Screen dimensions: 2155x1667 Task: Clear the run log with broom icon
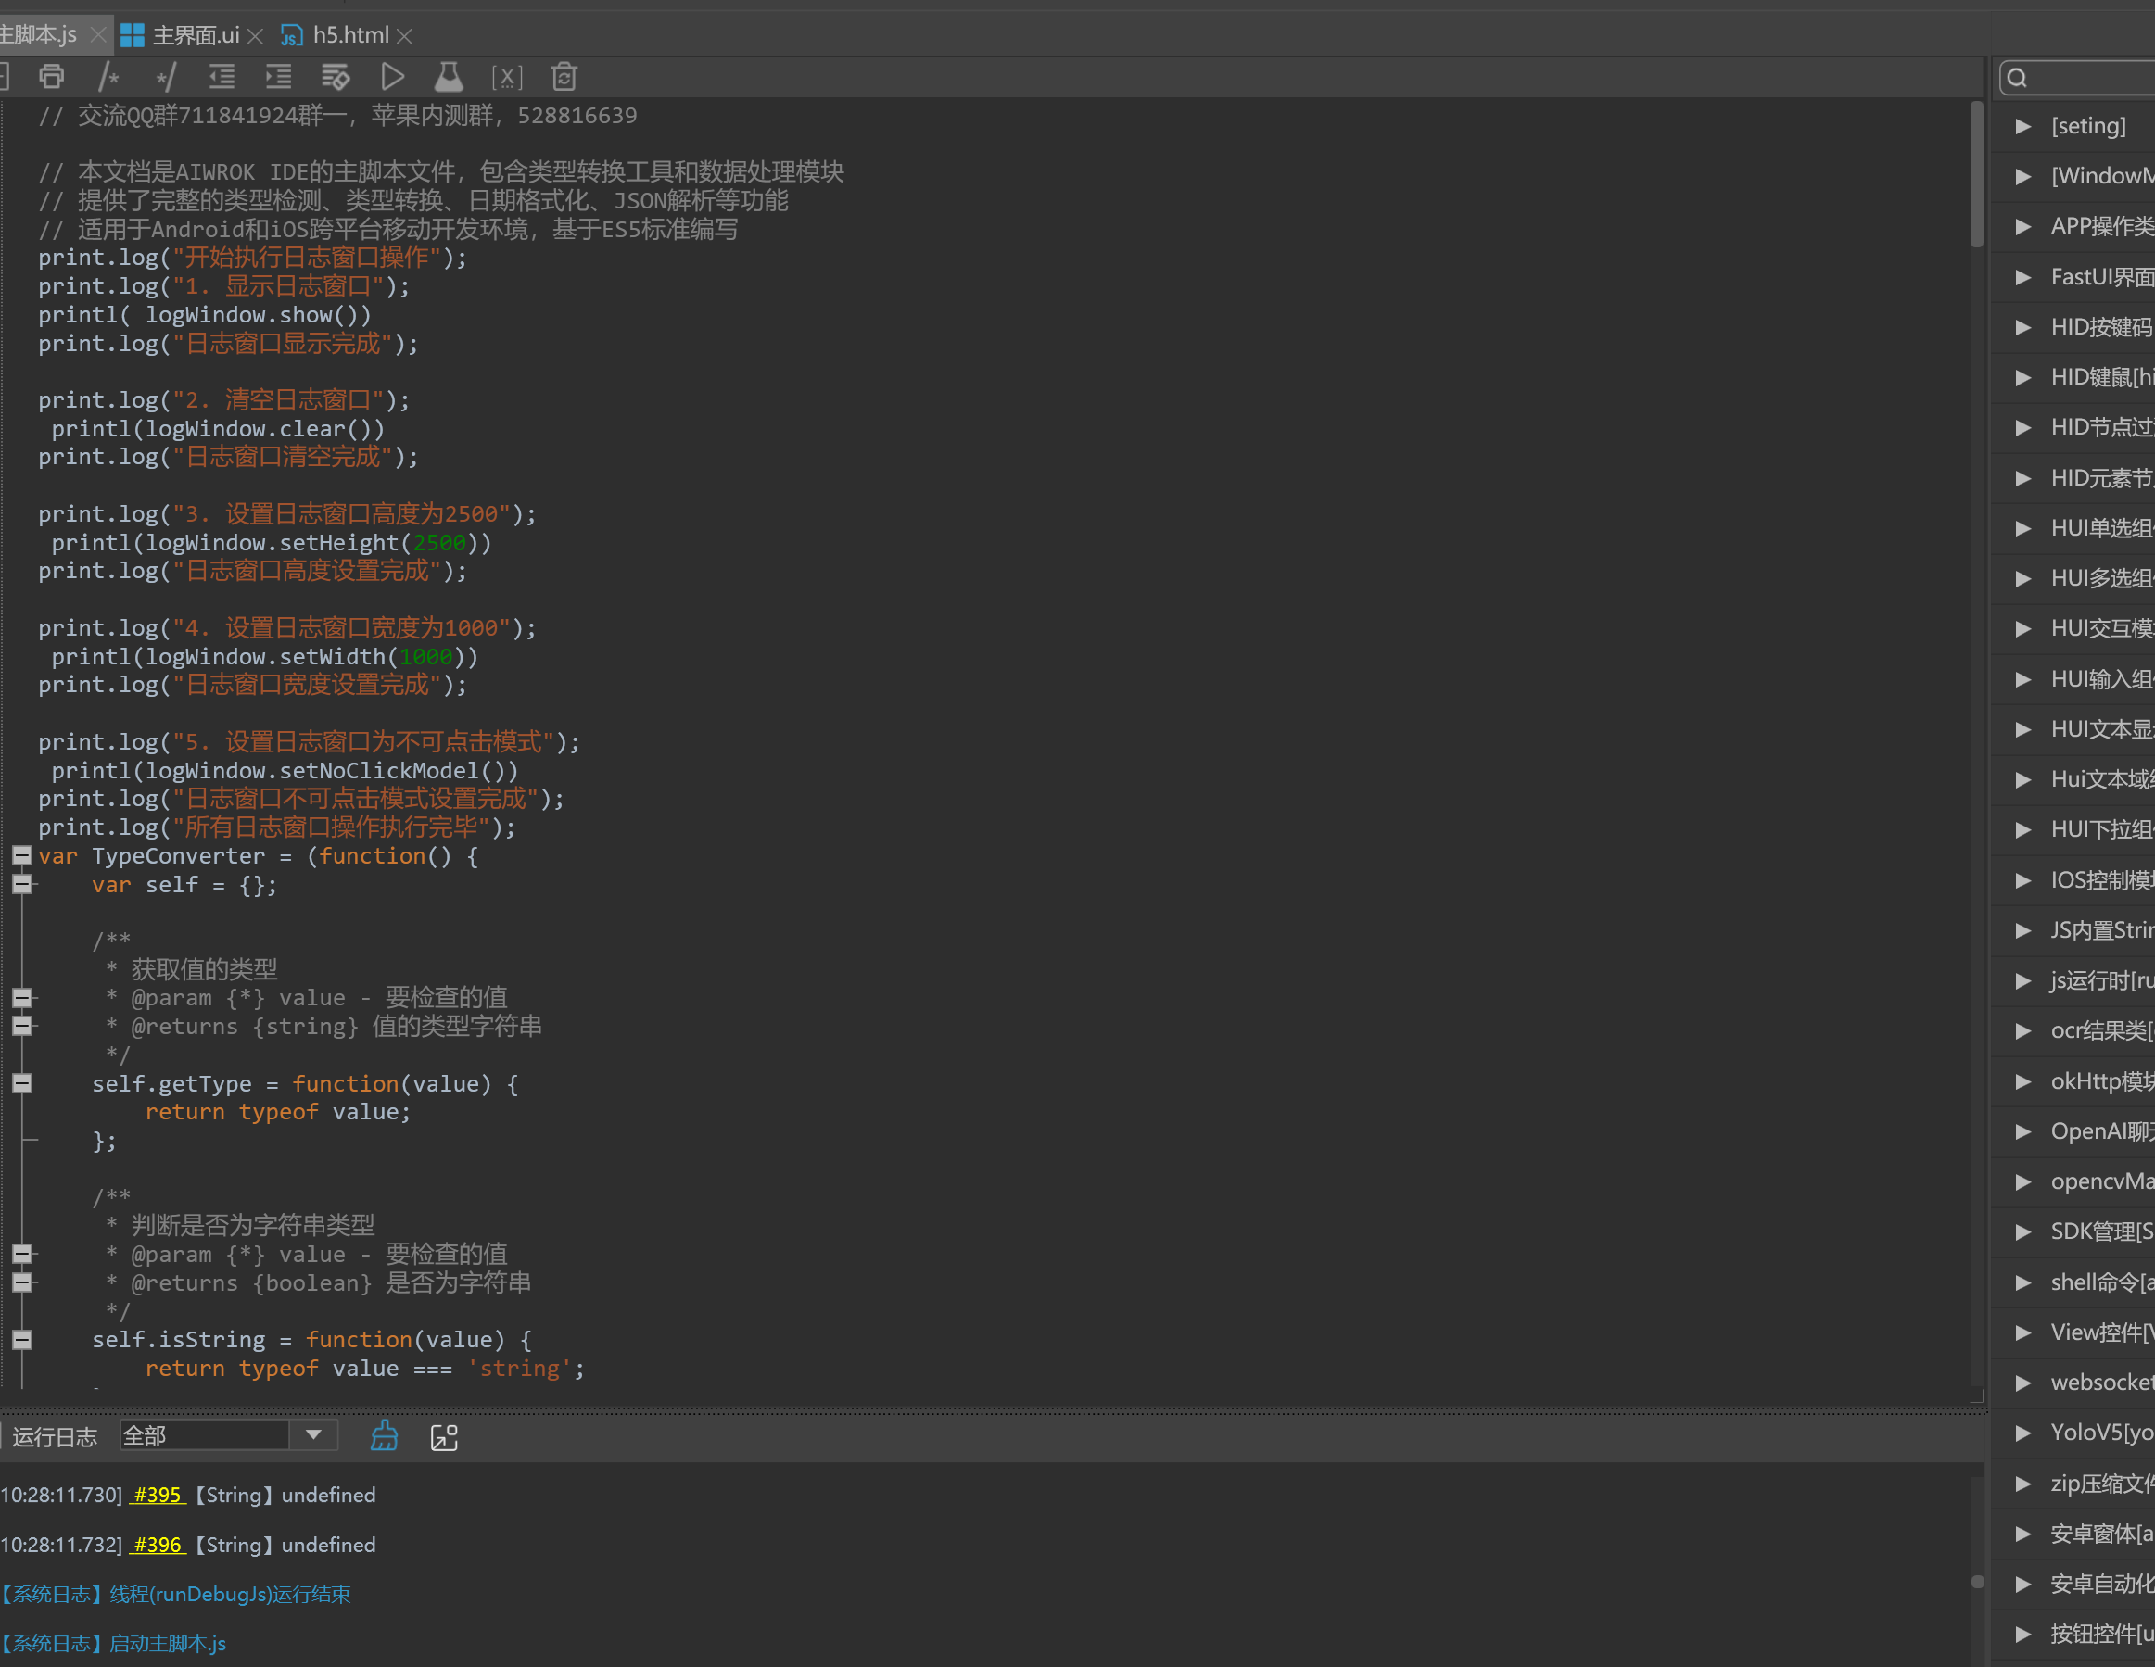click(x=384, y=1436)
